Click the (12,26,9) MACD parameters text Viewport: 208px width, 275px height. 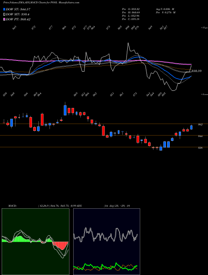tap(57, 205)
